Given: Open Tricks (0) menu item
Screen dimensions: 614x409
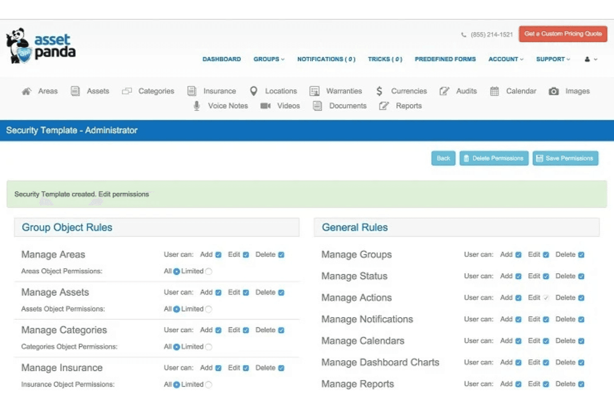Looking at the screenshot, I should click(385, 59).
